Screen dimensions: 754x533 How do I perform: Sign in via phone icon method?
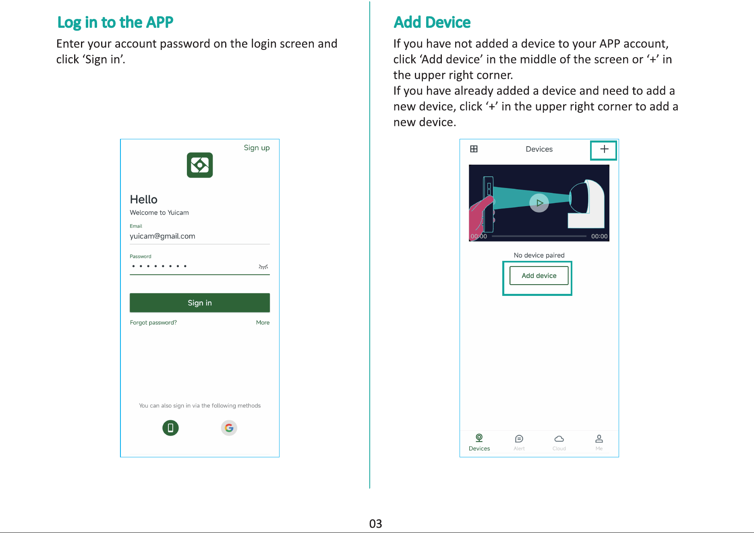[x=170, y=428]
